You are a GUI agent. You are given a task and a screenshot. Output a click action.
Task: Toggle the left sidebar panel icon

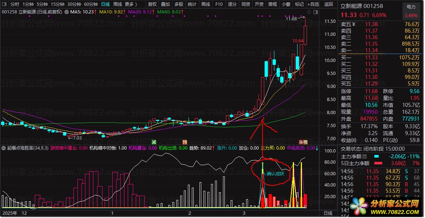(4, 4)
